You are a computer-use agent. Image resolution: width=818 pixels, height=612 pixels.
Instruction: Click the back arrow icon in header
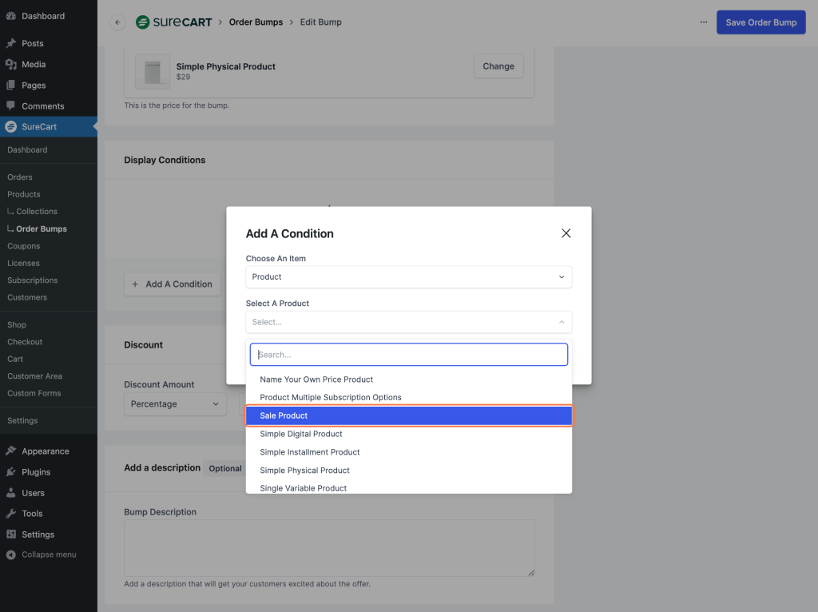point(118,22)
